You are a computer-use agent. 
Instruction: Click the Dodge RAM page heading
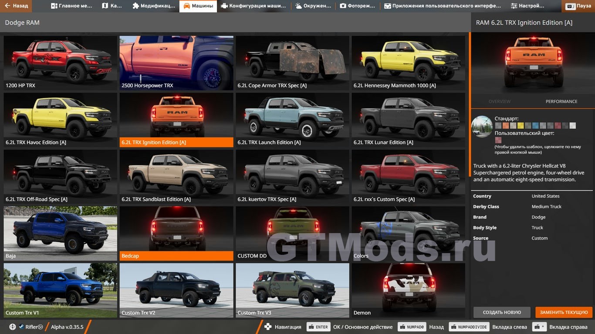[22, 23]
